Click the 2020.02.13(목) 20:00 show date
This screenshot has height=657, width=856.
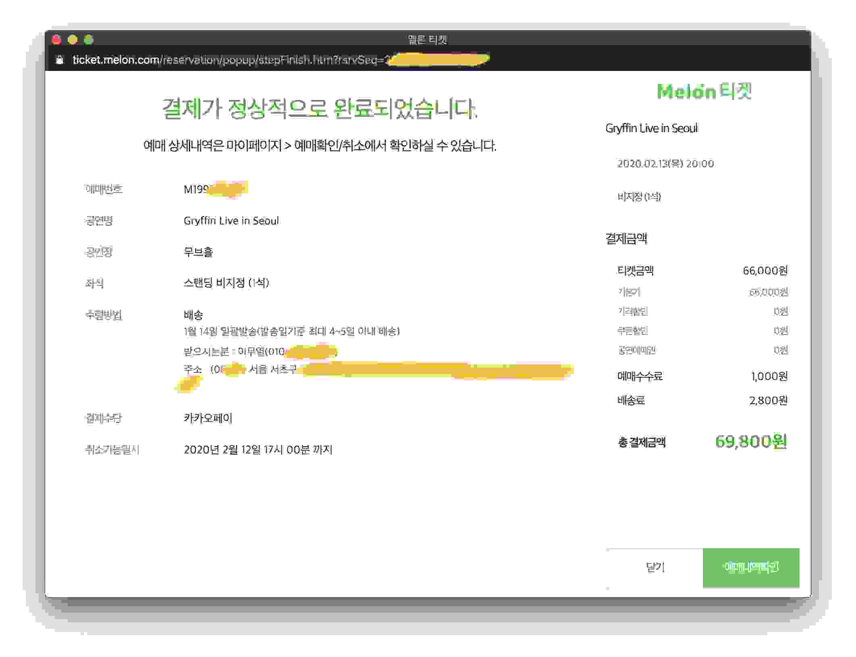point(665,164)
